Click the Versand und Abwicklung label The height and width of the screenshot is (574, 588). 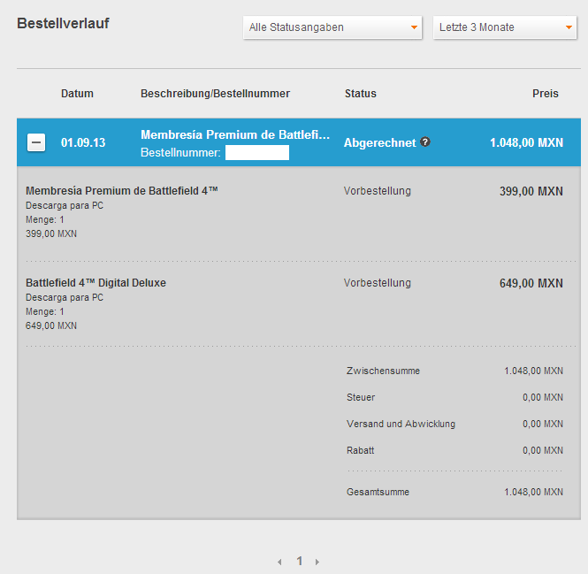pyautogui.click(x=401, y=424)
